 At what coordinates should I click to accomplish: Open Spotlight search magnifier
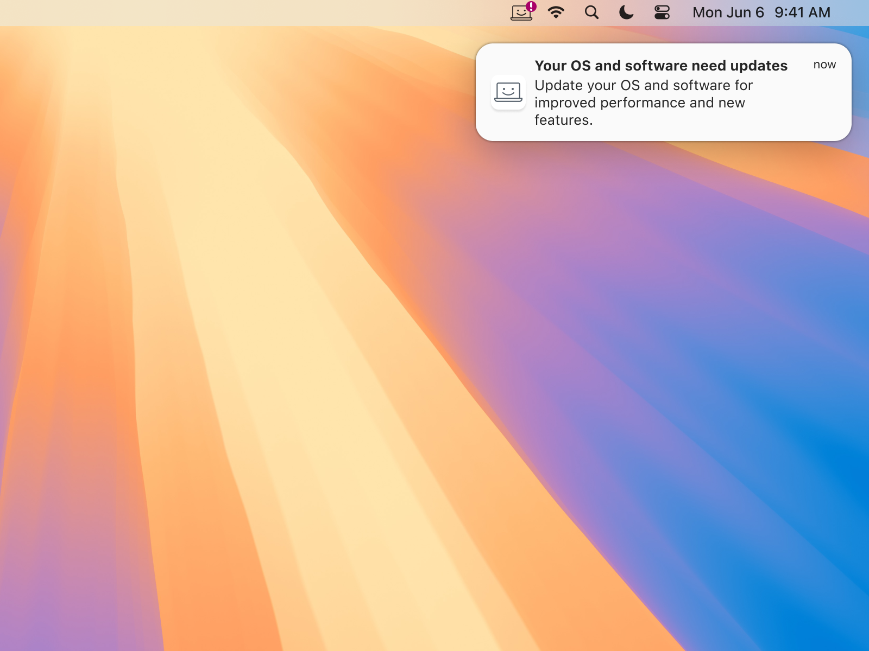coord(591,12)
